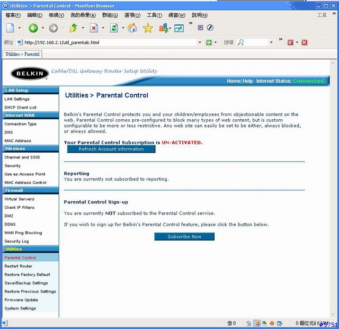Open Channel and SSID settings
This screenshot has width=339, height=329.
pos(22,157)
